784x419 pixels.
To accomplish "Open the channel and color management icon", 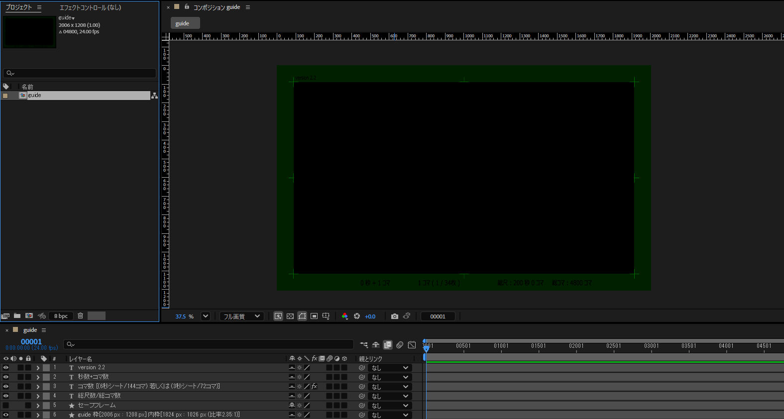I will click(344, 316).
